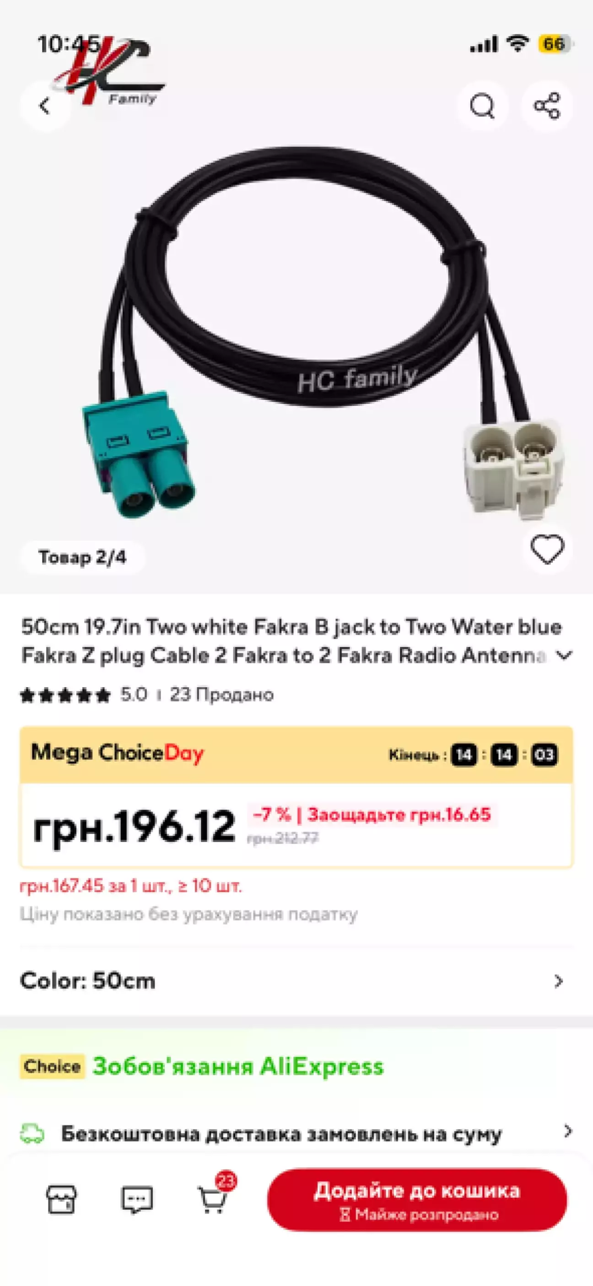Image resolution: width=593 pixels, height=1286 pixels.
Task: Tap the green delivery truck icon
Action: [32, 1134]
